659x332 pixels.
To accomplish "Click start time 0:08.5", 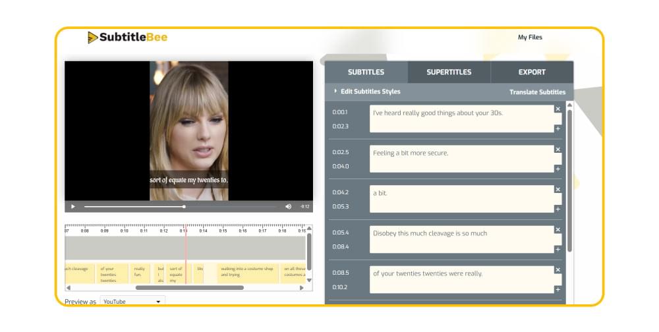I will 341,273.
